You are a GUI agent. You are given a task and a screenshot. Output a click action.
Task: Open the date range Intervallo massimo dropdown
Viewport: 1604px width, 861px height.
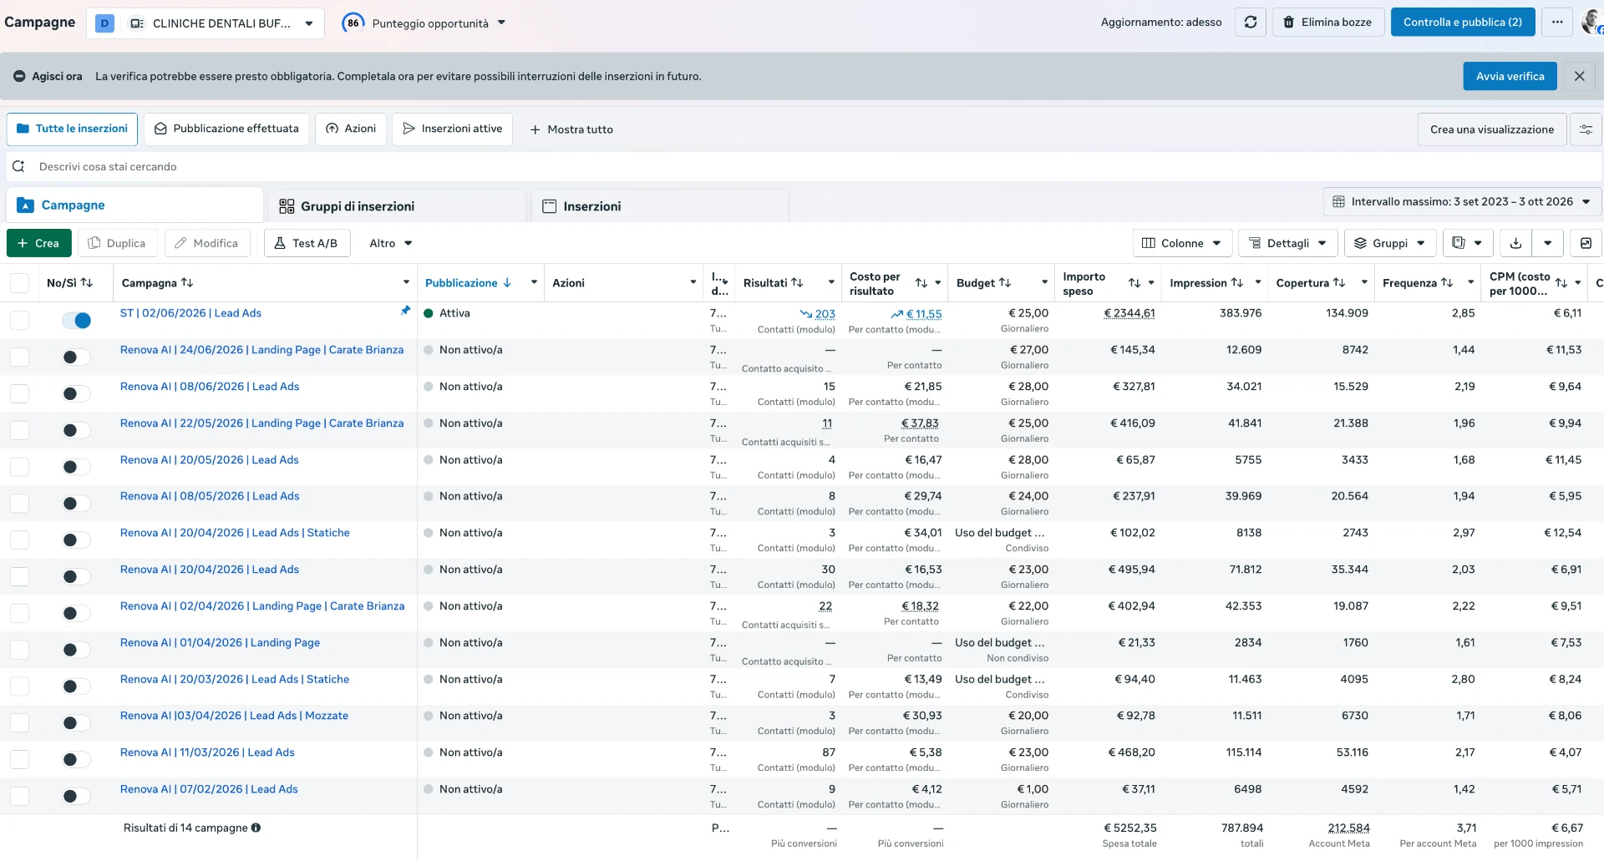(x=1462, y=201)
